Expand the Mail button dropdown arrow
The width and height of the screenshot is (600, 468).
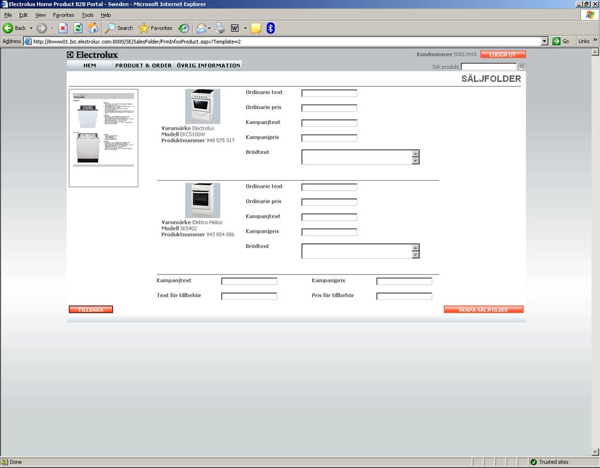pos(209,28)
